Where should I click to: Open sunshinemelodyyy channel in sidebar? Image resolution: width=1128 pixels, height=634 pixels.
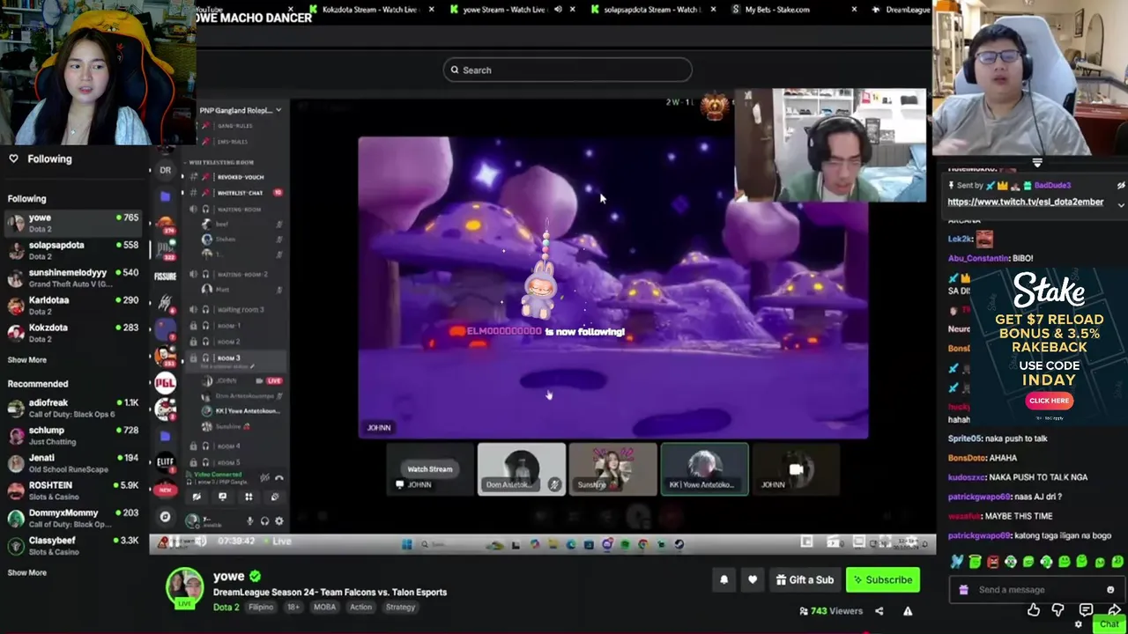(x=74, y=277)
